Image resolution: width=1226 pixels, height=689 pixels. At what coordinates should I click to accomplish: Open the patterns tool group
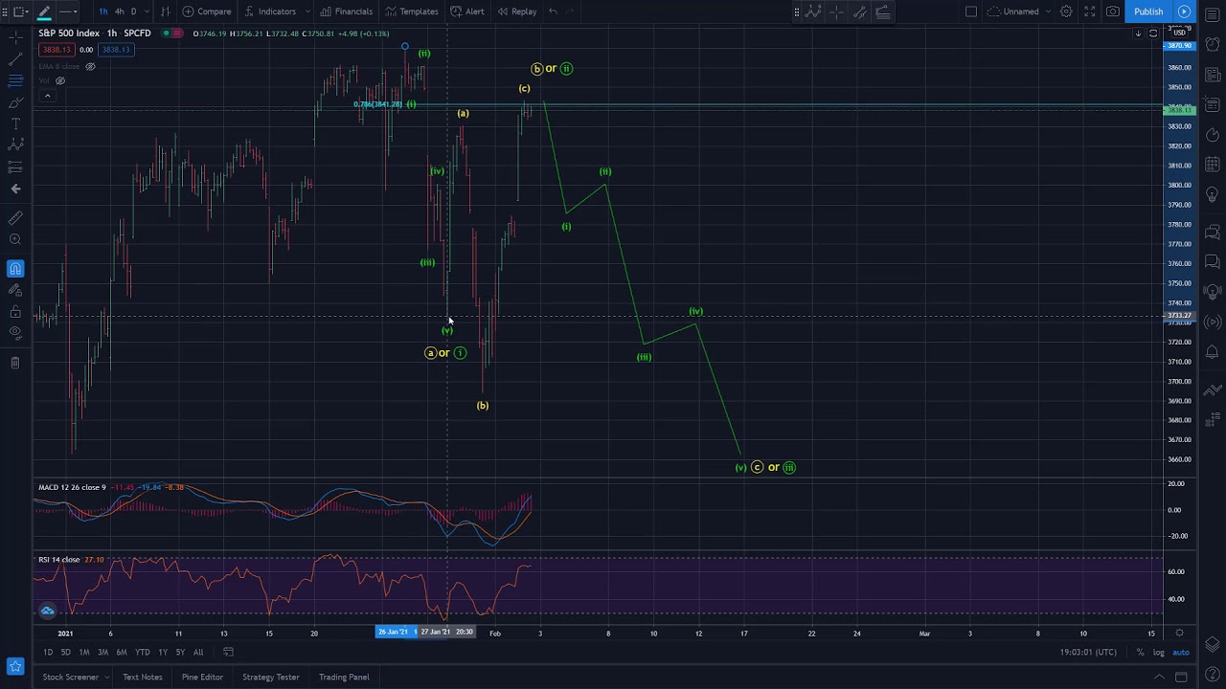point(15,144)
